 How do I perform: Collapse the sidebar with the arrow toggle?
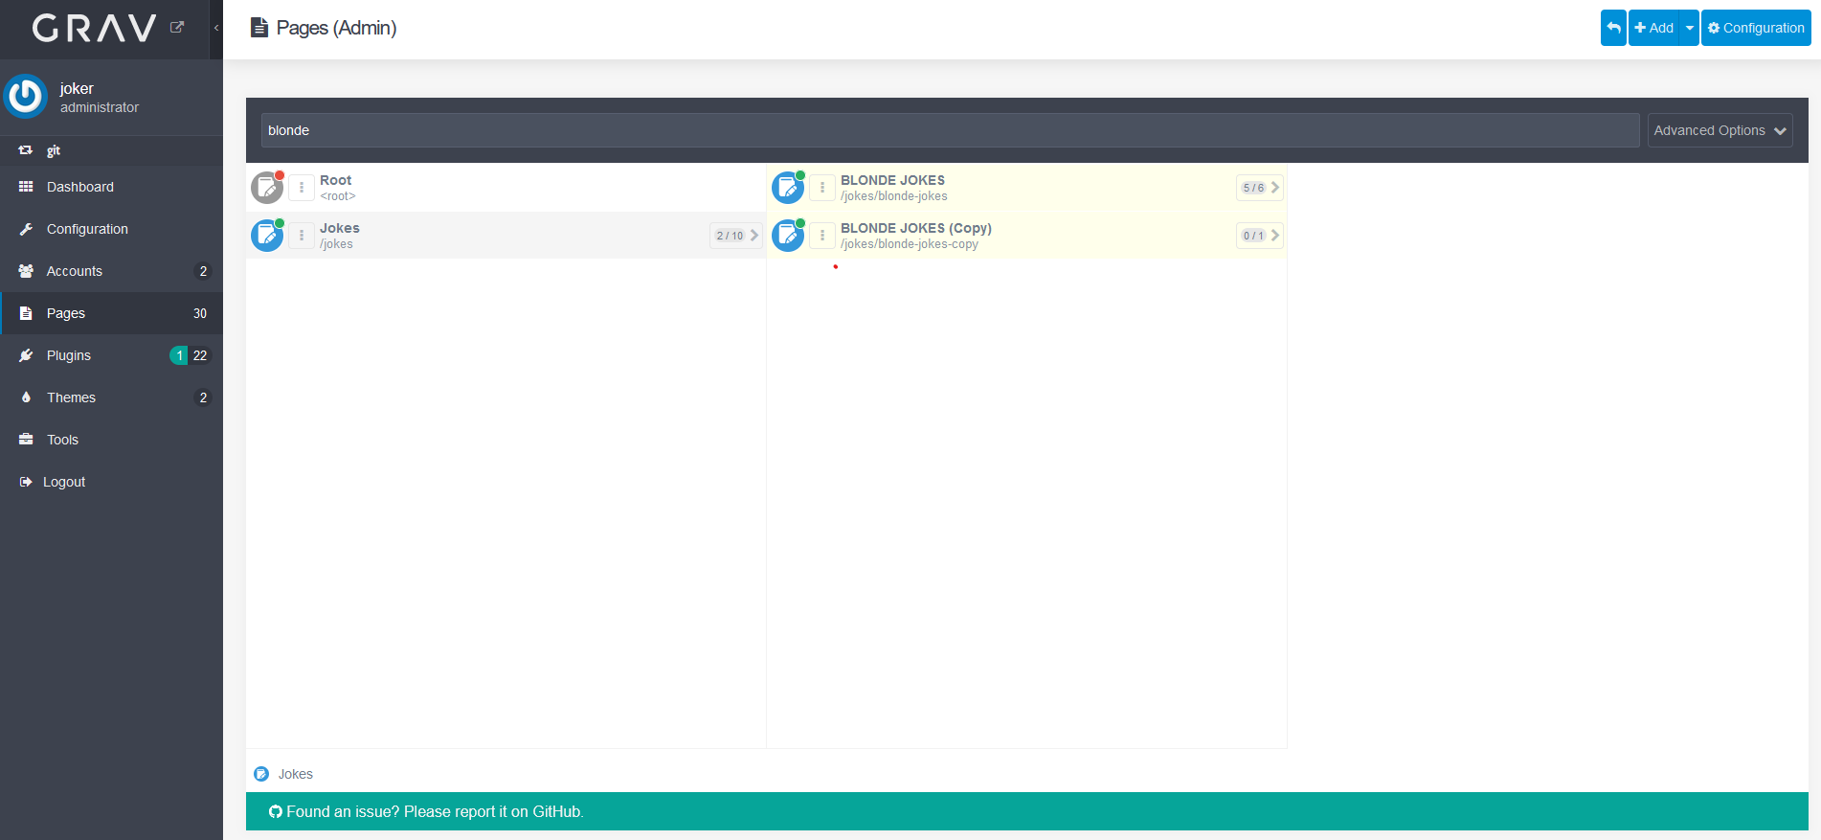tap(216, 28)
